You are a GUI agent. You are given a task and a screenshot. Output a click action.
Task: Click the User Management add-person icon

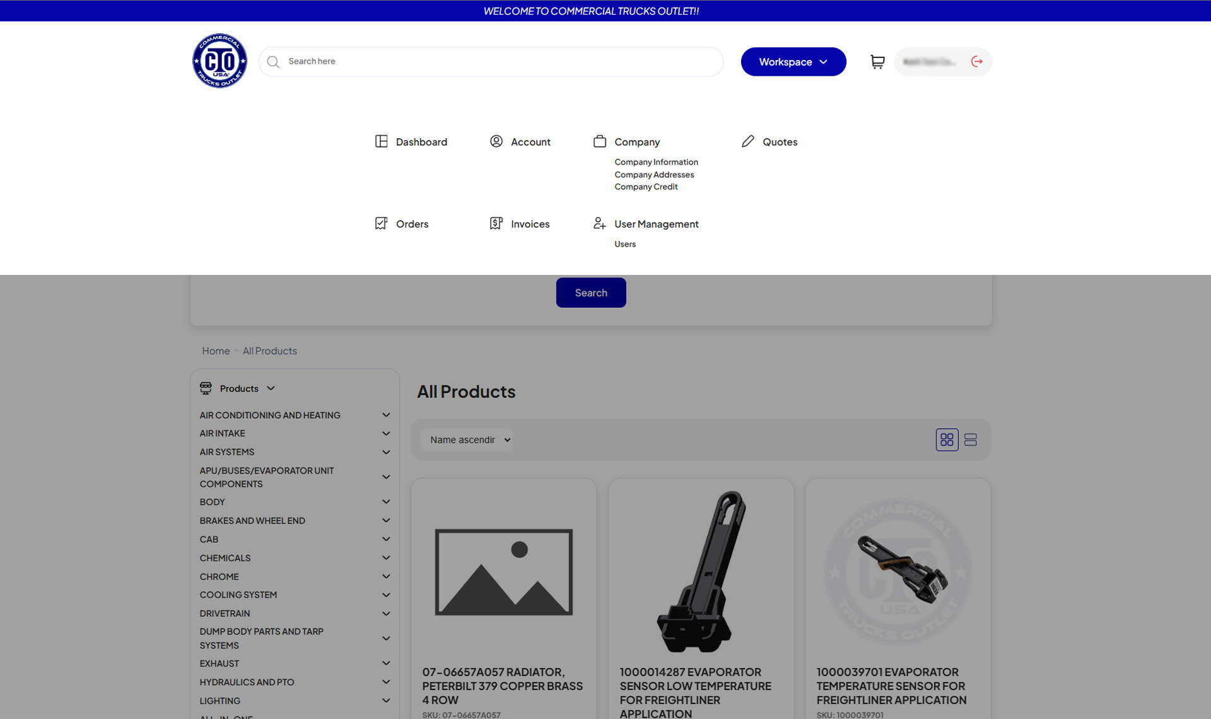point(600,223)
